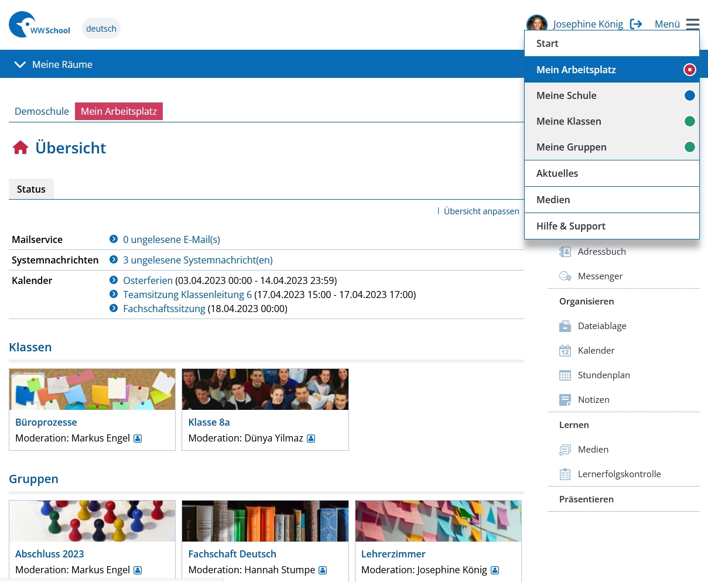Click the logout arrow icon
Viewport: 708px width, 582px height.
(636, 24)
